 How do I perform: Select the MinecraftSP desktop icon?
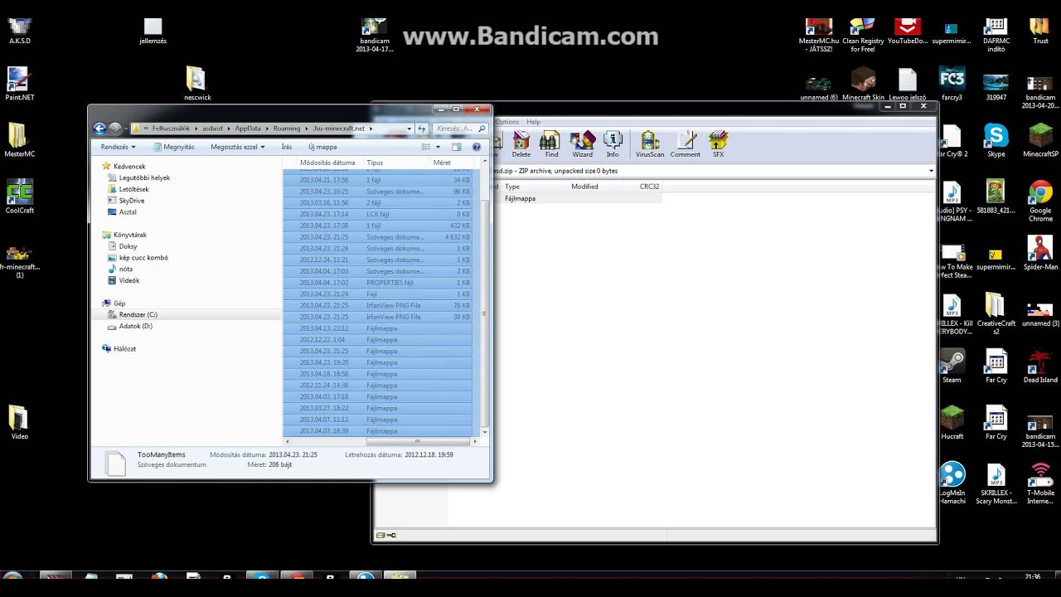(1040, 141)
